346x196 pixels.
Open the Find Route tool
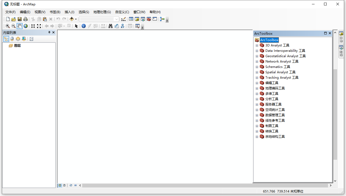[x=117, y=26]
